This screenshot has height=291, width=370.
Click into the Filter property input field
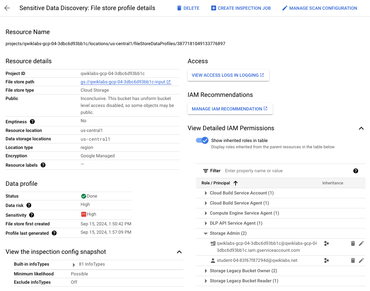[x=287, y=171]
